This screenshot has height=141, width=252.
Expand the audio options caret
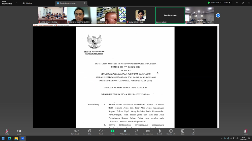pyautogui.click(x=11, y=131)
